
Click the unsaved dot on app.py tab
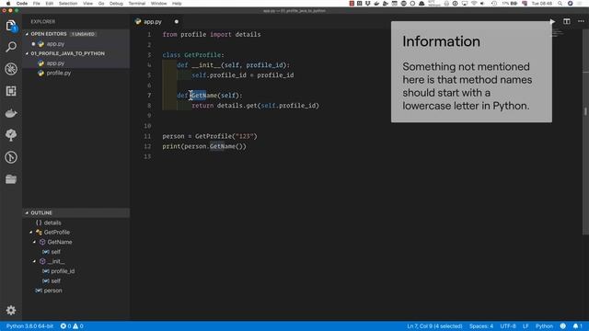click(176, 22)
